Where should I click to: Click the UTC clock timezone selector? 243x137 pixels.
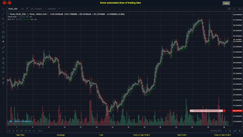[216, 131]
